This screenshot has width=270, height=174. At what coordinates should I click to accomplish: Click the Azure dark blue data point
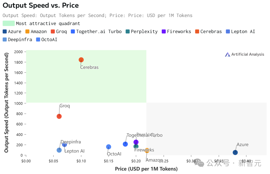(235, 152)
